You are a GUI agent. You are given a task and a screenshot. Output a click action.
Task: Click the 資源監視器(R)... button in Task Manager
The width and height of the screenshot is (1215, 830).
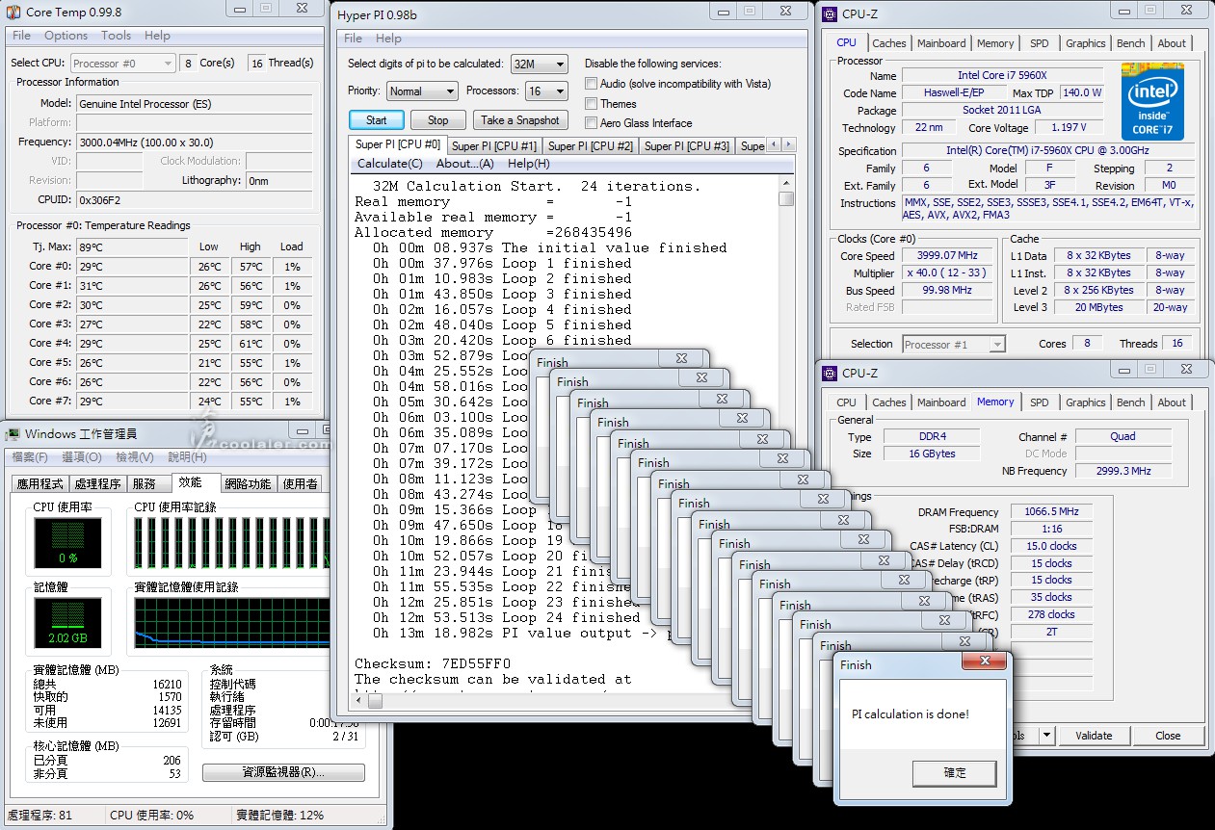(x=283, y=772)
